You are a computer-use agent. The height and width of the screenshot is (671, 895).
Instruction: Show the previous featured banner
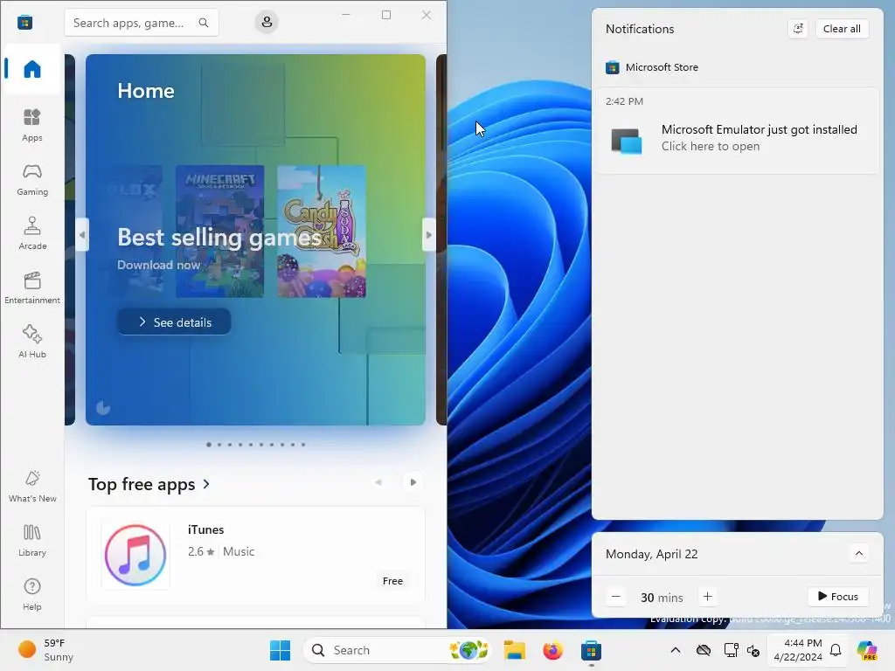[x=82, y=234]
